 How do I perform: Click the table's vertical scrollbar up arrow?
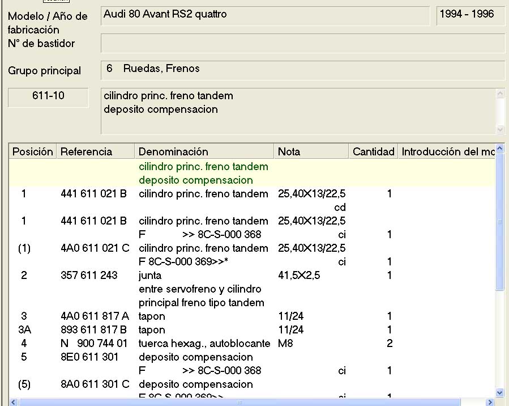499,148
